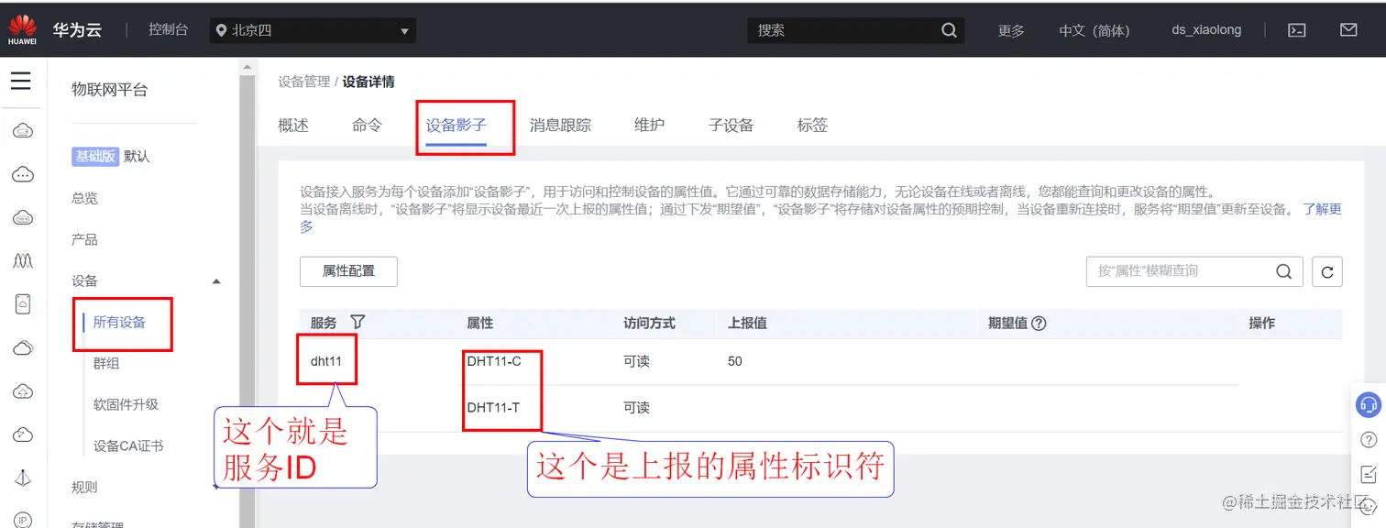Screen dimensions: 1386x528
Task: Click the help icon next to 期望值
Action: (1039, 324)
